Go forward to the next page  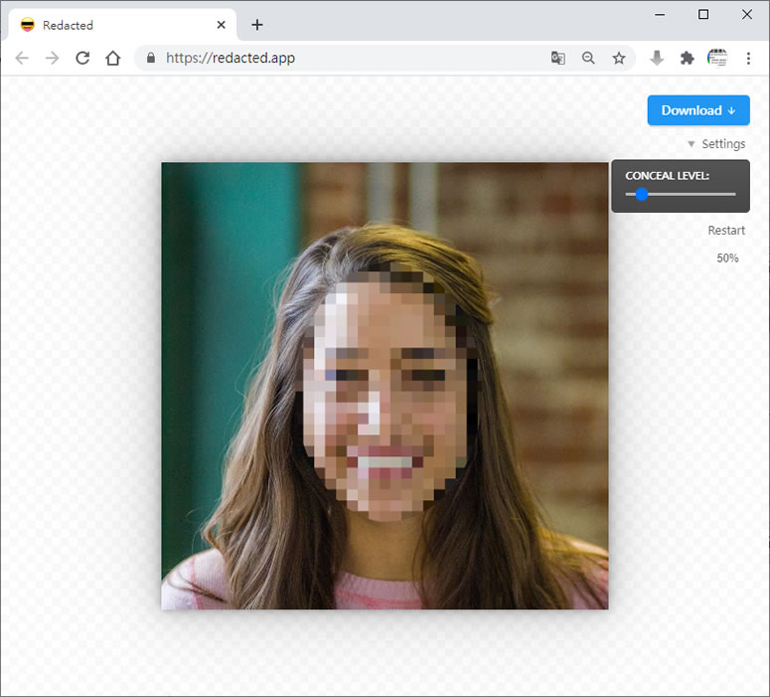tap(52, 58)
